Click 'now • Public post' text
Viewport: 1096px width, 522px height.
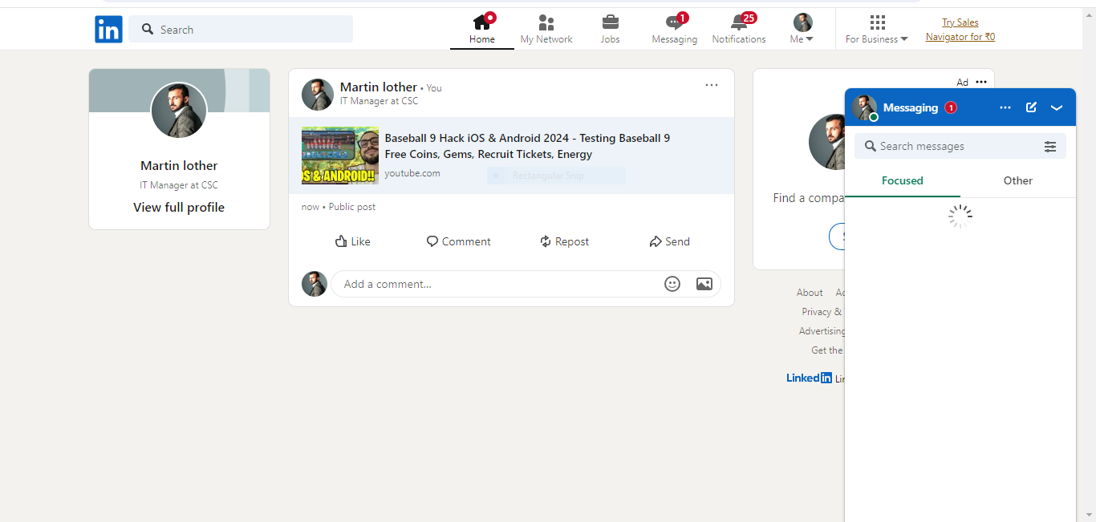coord(339,207)
